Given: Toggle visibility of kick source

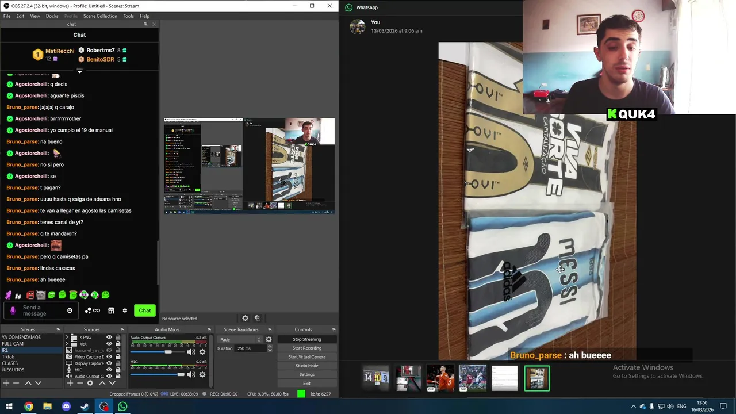Looking at the screenshot, I should click(109, 344).
